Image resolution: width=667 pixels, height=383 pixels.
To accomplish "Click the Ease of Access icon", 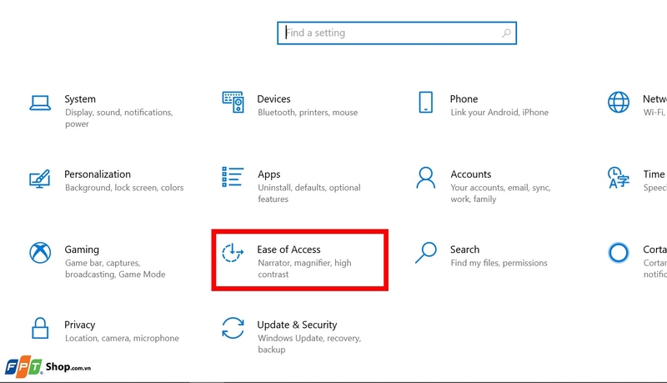I will point(233,253).
